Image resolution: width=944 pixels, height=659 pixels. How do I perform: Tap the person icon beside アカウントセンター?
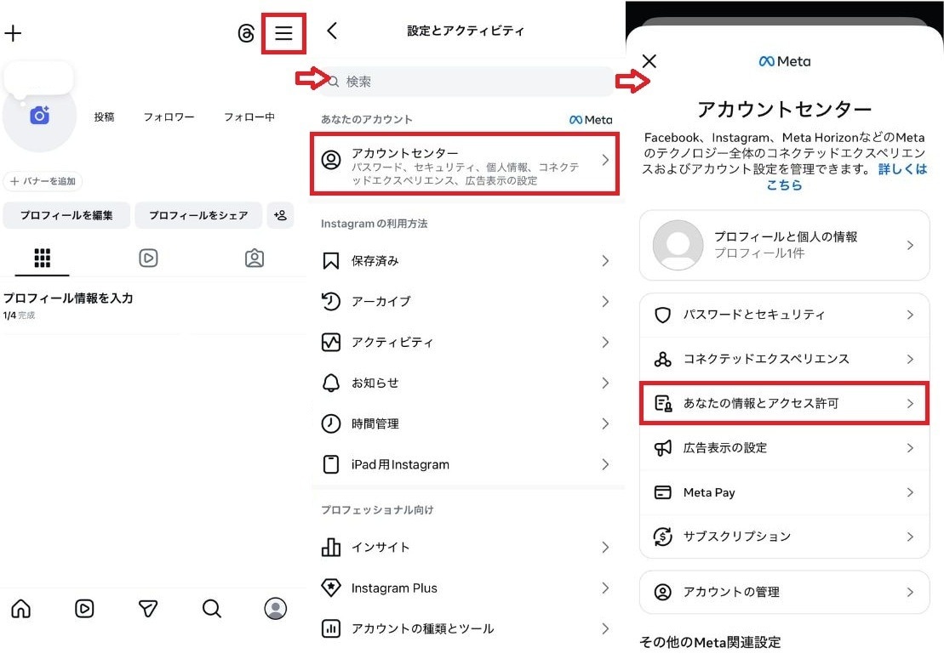(330, 159)
